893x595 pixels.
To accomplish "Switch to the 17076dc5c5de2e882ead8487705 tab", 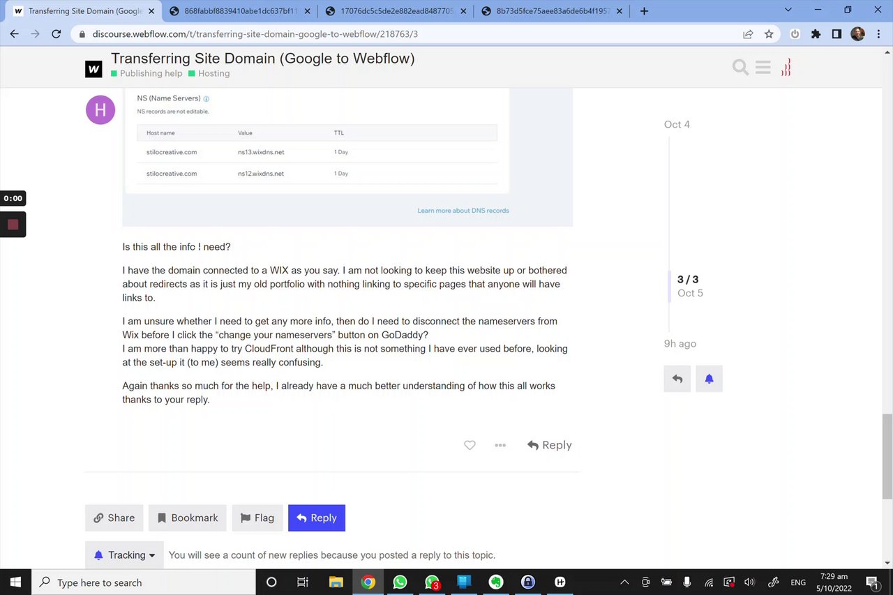I will 396,11.
